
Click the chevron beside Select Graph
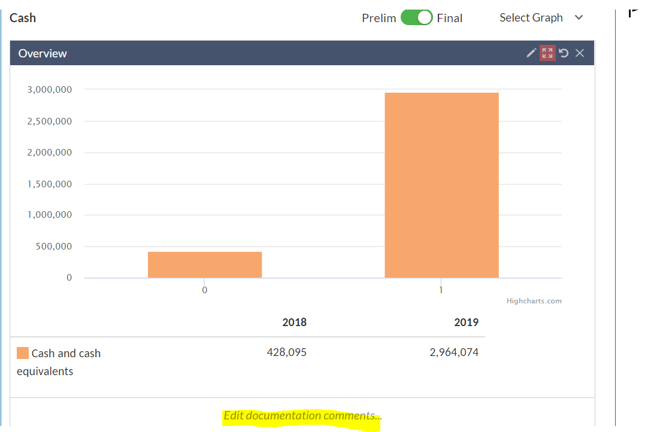579,17
